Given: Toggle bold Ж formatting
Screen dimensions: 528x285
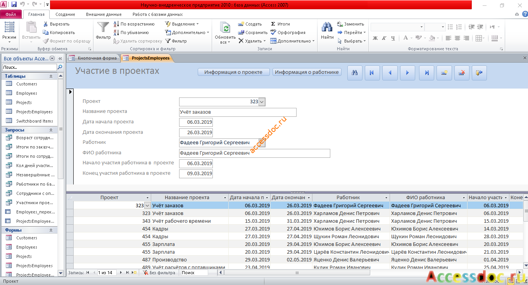Looking at the screenshot, I should pos(375,38).
